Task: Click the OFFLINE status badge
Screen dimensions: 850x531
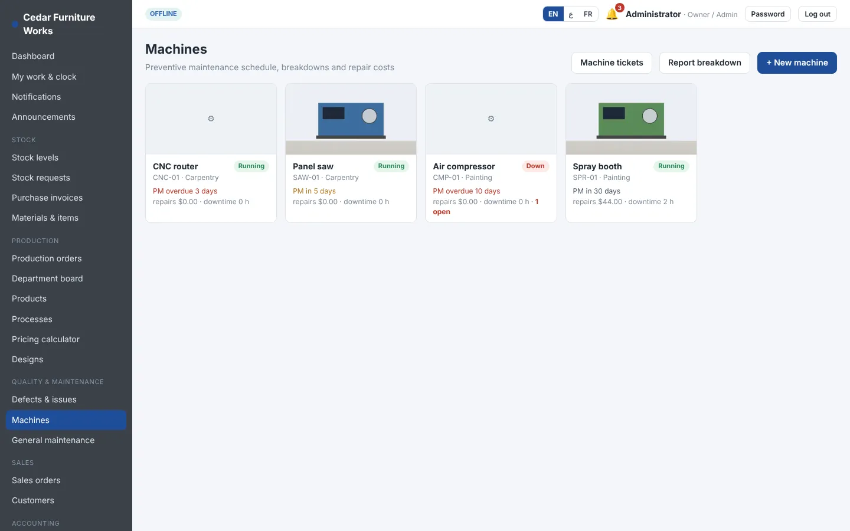Action: coord(164,14)
